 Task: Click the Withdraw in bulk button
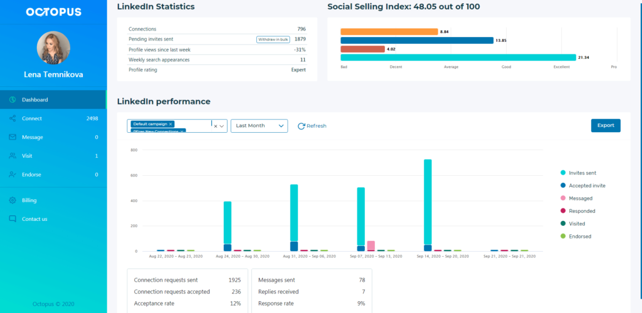(272, 39)
